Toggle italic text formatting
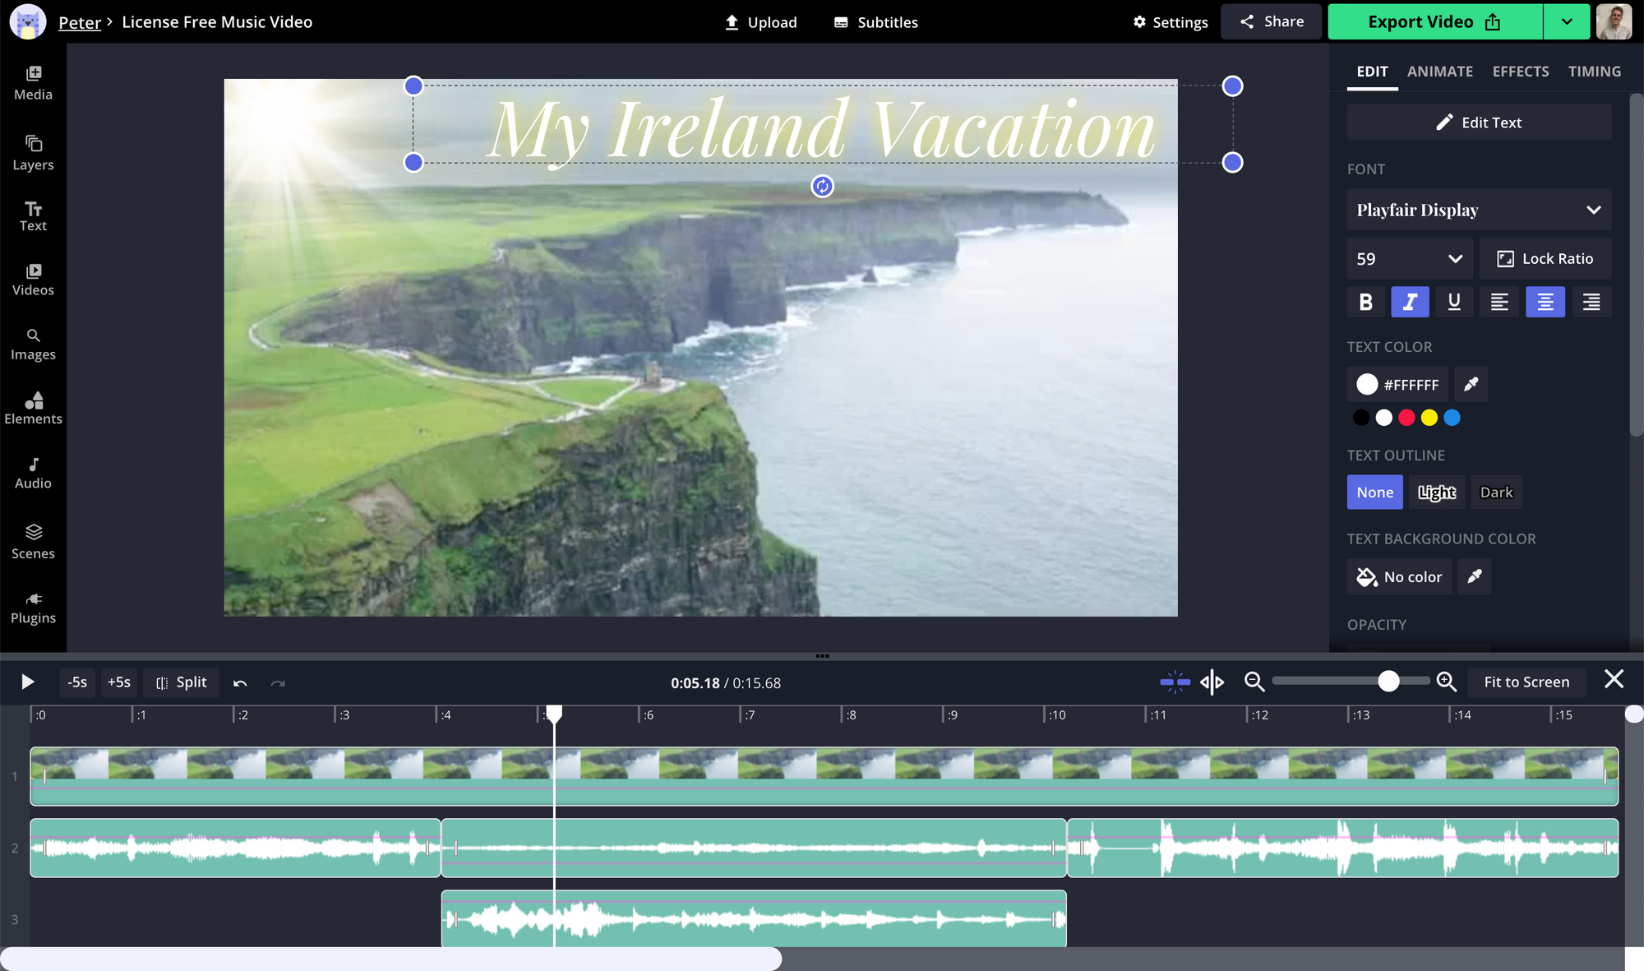1644x971 pixels. coord(1410,302)
